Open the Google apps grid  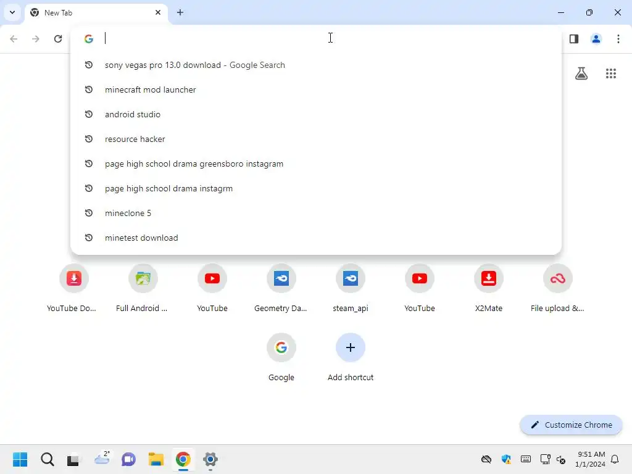tap(611, 73)
